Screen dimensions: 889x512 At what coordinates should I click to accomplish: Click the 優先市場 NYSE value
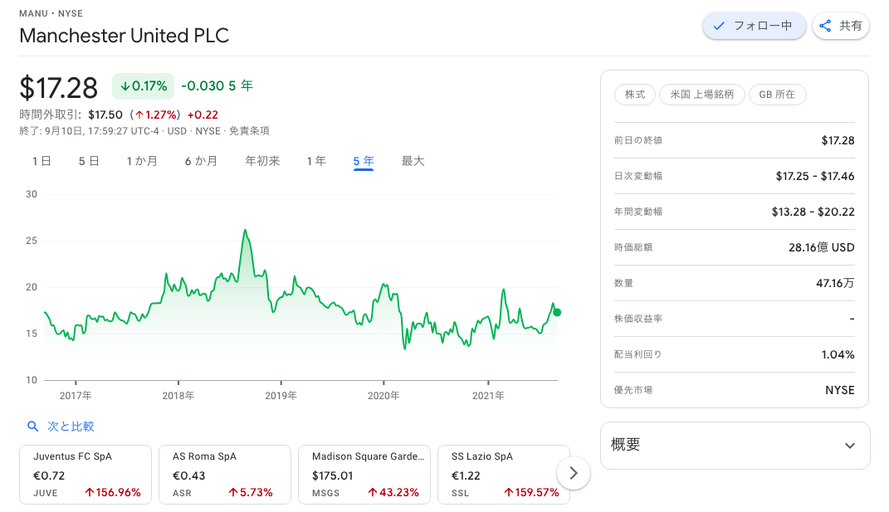point(840,391)
